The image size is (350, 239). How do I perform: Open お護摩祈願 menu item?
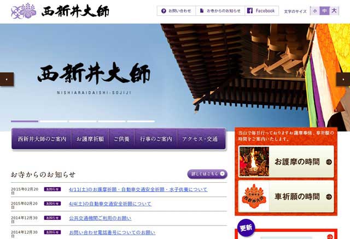[x=90, y=139]
